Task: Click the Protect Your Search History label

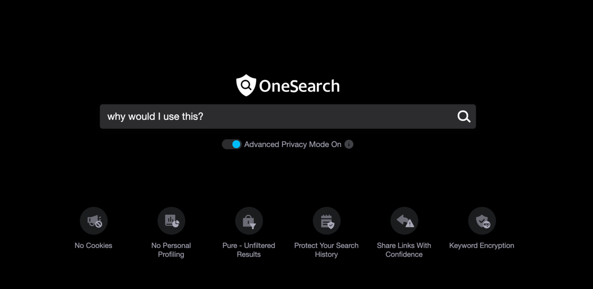Action: (327, 249)
